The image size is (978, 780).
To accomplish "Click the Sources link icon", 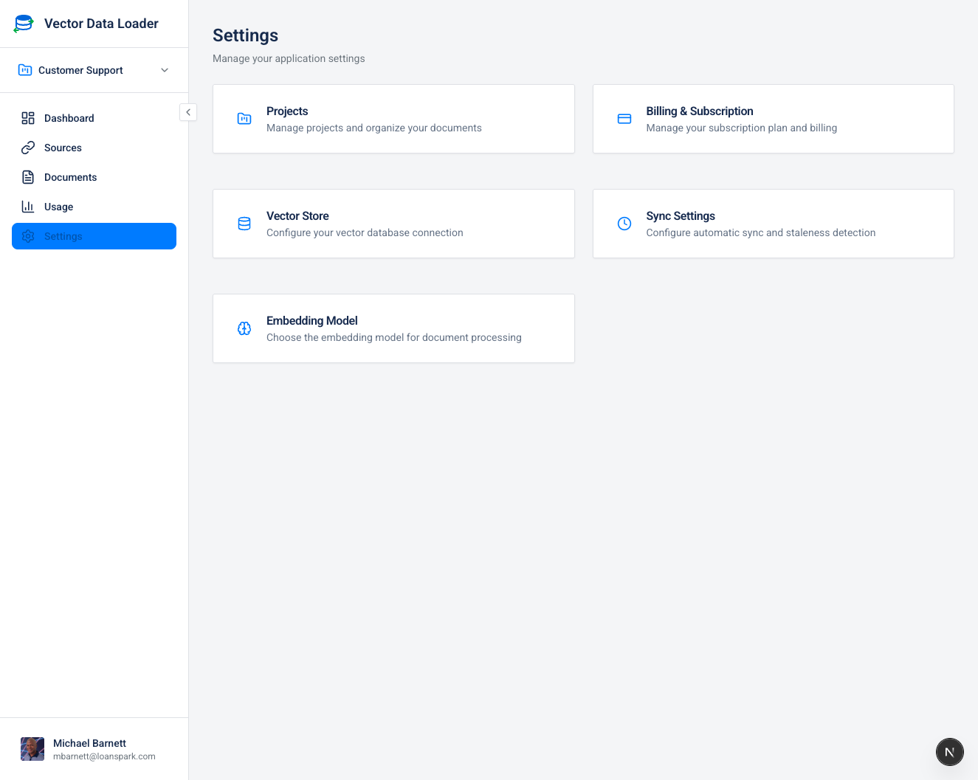I will pyautogui.click(x=28, y=148).
